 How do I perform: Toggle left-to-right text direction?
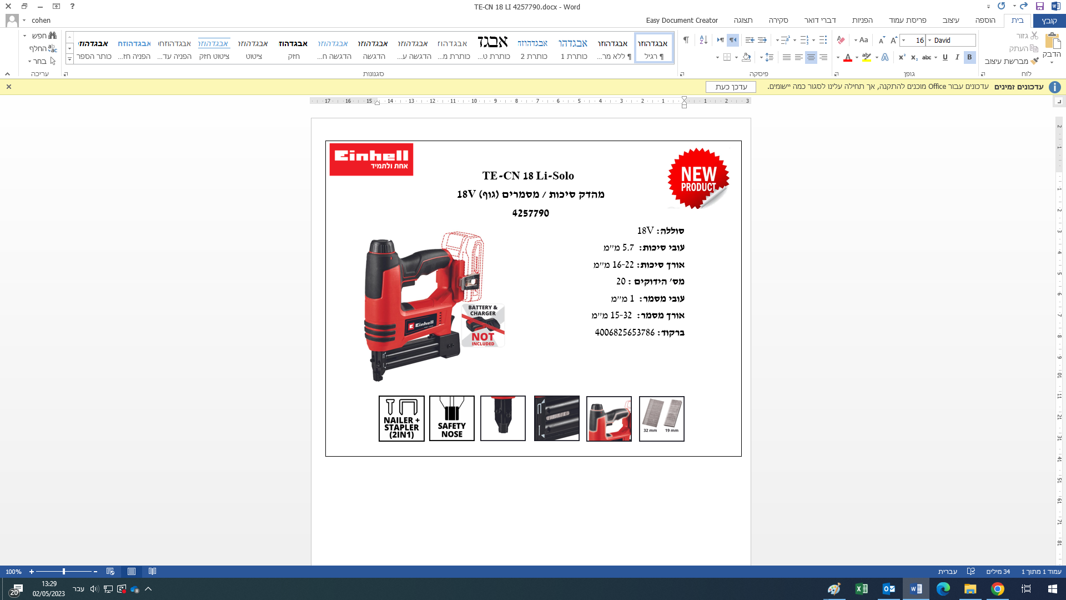coord(720,40)
